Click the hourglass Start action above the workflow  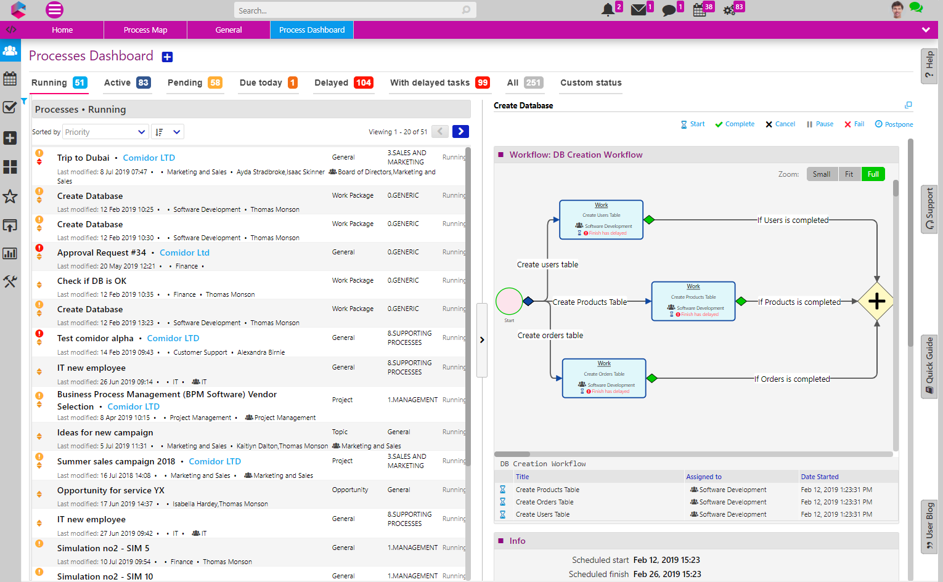[x=692, y=124]
